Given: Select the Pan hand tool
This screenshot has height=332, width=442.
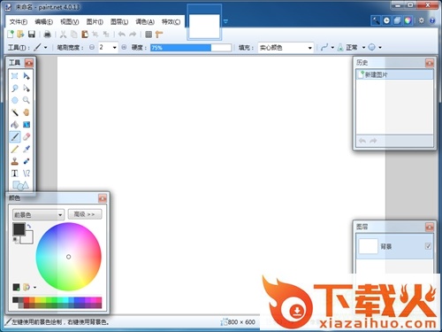Looking at the screenshot, I should (27, 112).
